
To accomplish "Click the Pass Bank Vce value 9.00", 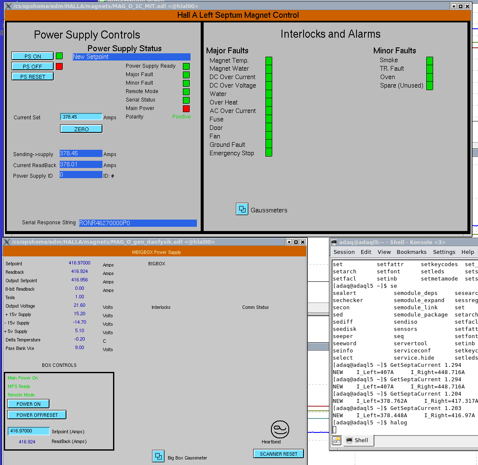I will point(80,347).
